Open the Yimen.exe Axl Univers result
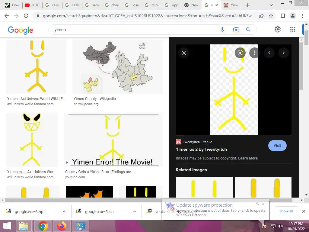Screen dimensions: 309x232 pos(31,172)
